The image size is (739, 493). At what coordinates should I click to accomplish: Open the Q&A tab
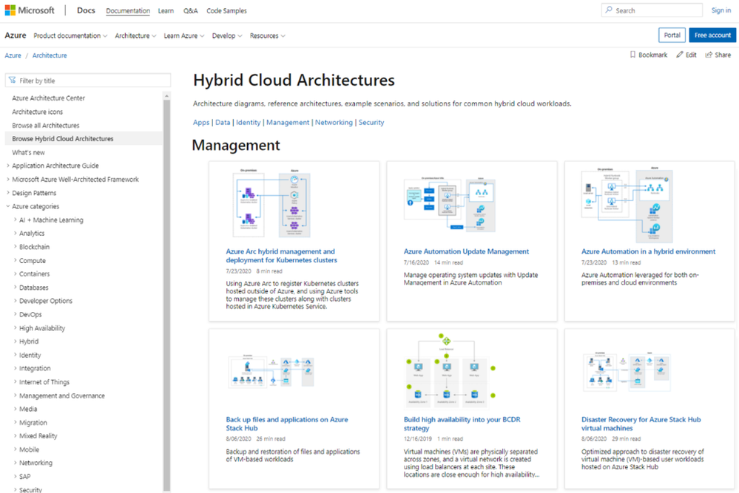pyautogui.click(x=190, y=11)
